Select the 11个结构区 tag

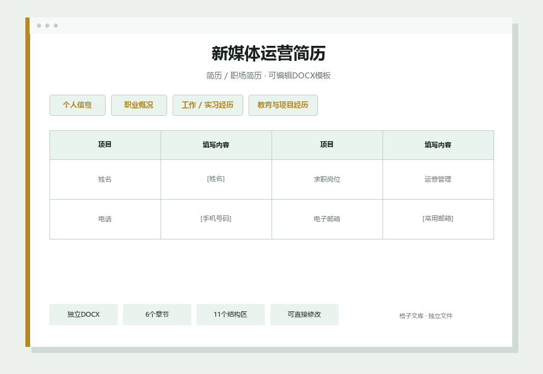click(230, 314)
